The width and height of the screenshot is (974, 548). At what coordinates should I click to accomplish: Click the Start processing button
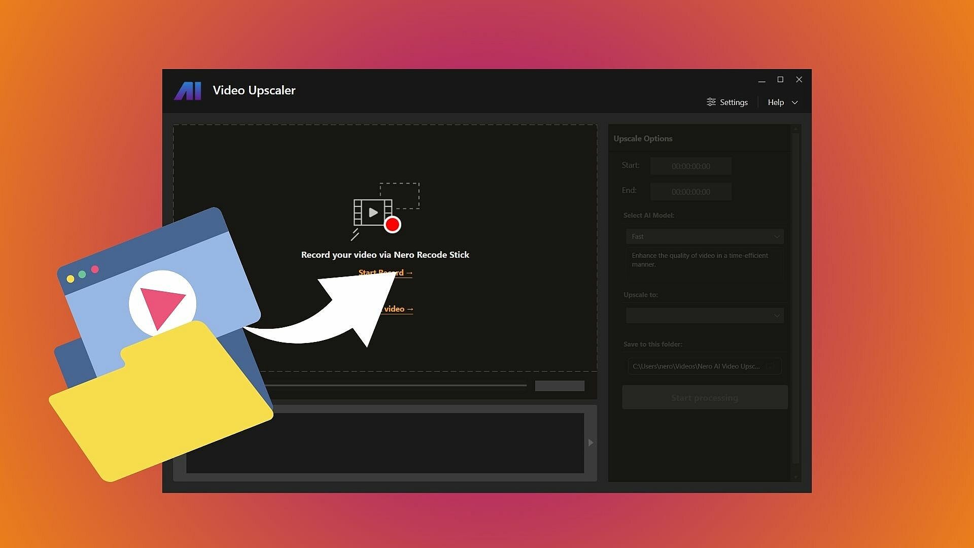click(705, 398)
